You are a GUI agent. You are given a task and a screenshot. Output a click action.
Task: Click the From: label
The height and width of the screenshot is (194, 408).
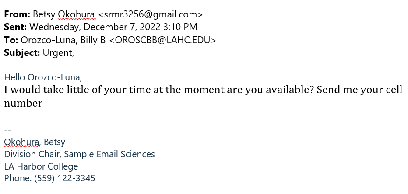tap(17, 14)
